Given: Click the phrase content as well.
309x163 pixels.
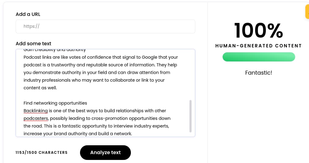Looking at the screenshot, I should pyautogui.click(x=40, y=88).
